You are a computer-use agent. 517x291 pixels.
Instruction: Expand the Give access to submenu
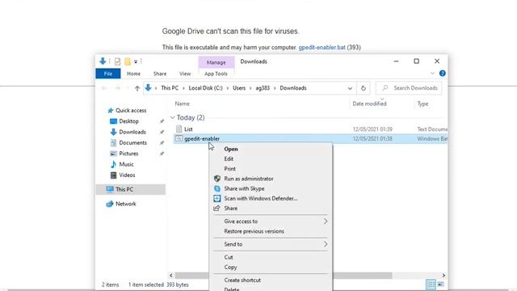click(x=271, y=221)
